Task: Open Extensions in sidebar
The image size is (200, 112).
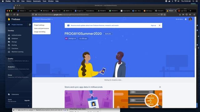Action: point(15,94)
